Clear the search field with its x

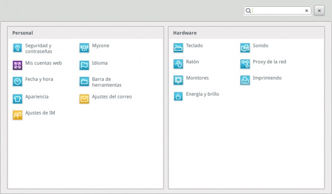pos(306,11)
